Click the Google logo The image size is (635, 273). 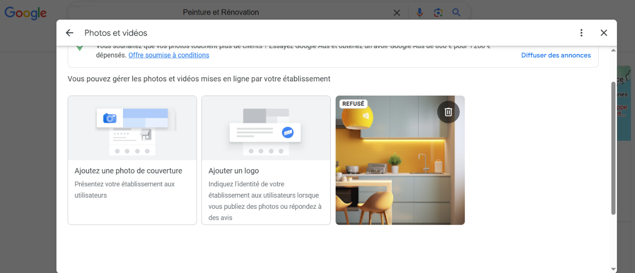coord(25,13)
